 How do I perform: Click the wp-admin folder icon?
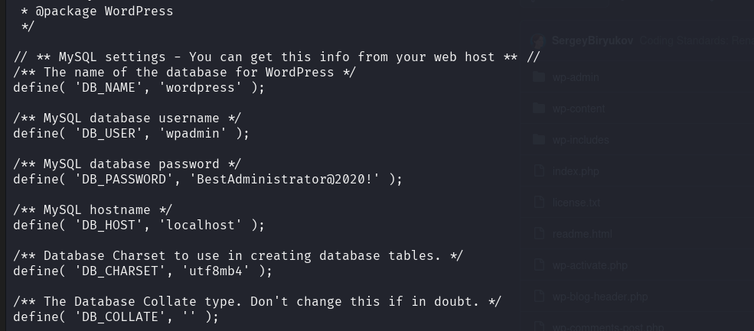click(538, 77)
